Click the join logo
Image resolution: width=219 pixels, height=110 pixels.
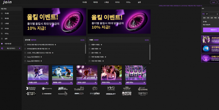coord(7,2)
